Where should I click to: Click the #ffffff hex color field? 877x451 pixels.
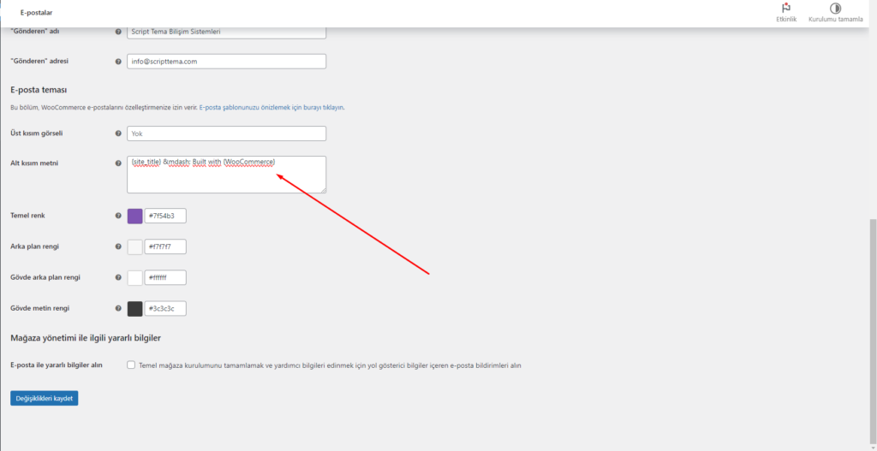(x=165, y=277)
